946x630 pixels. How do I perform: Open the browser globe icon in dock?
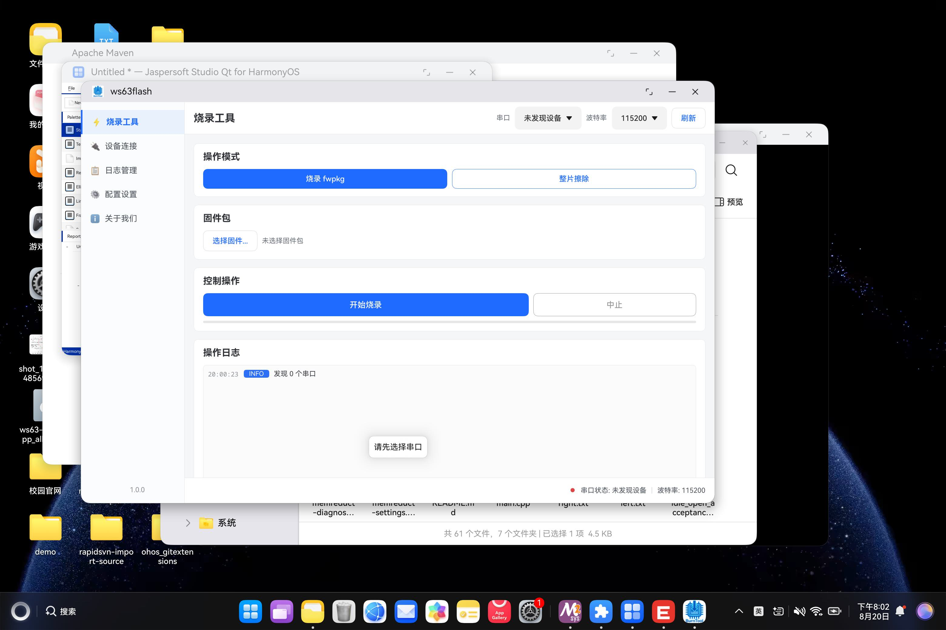375,612
